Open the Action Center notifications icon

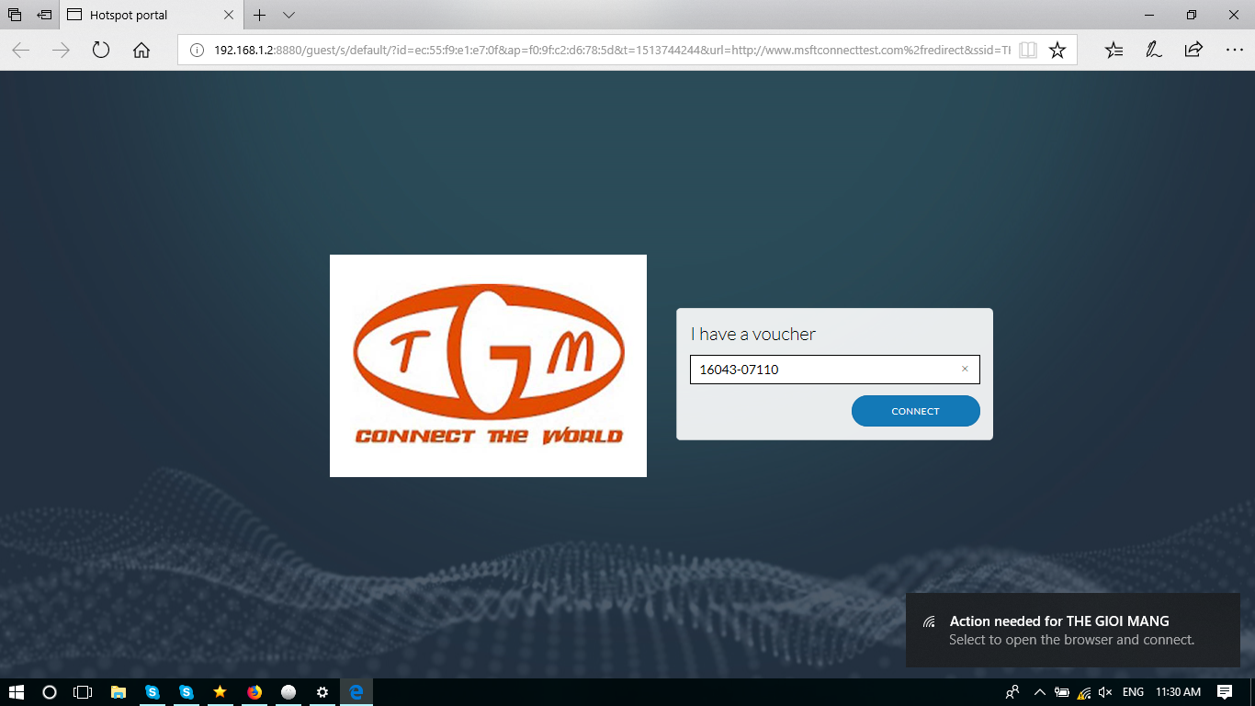point(1225,692)
